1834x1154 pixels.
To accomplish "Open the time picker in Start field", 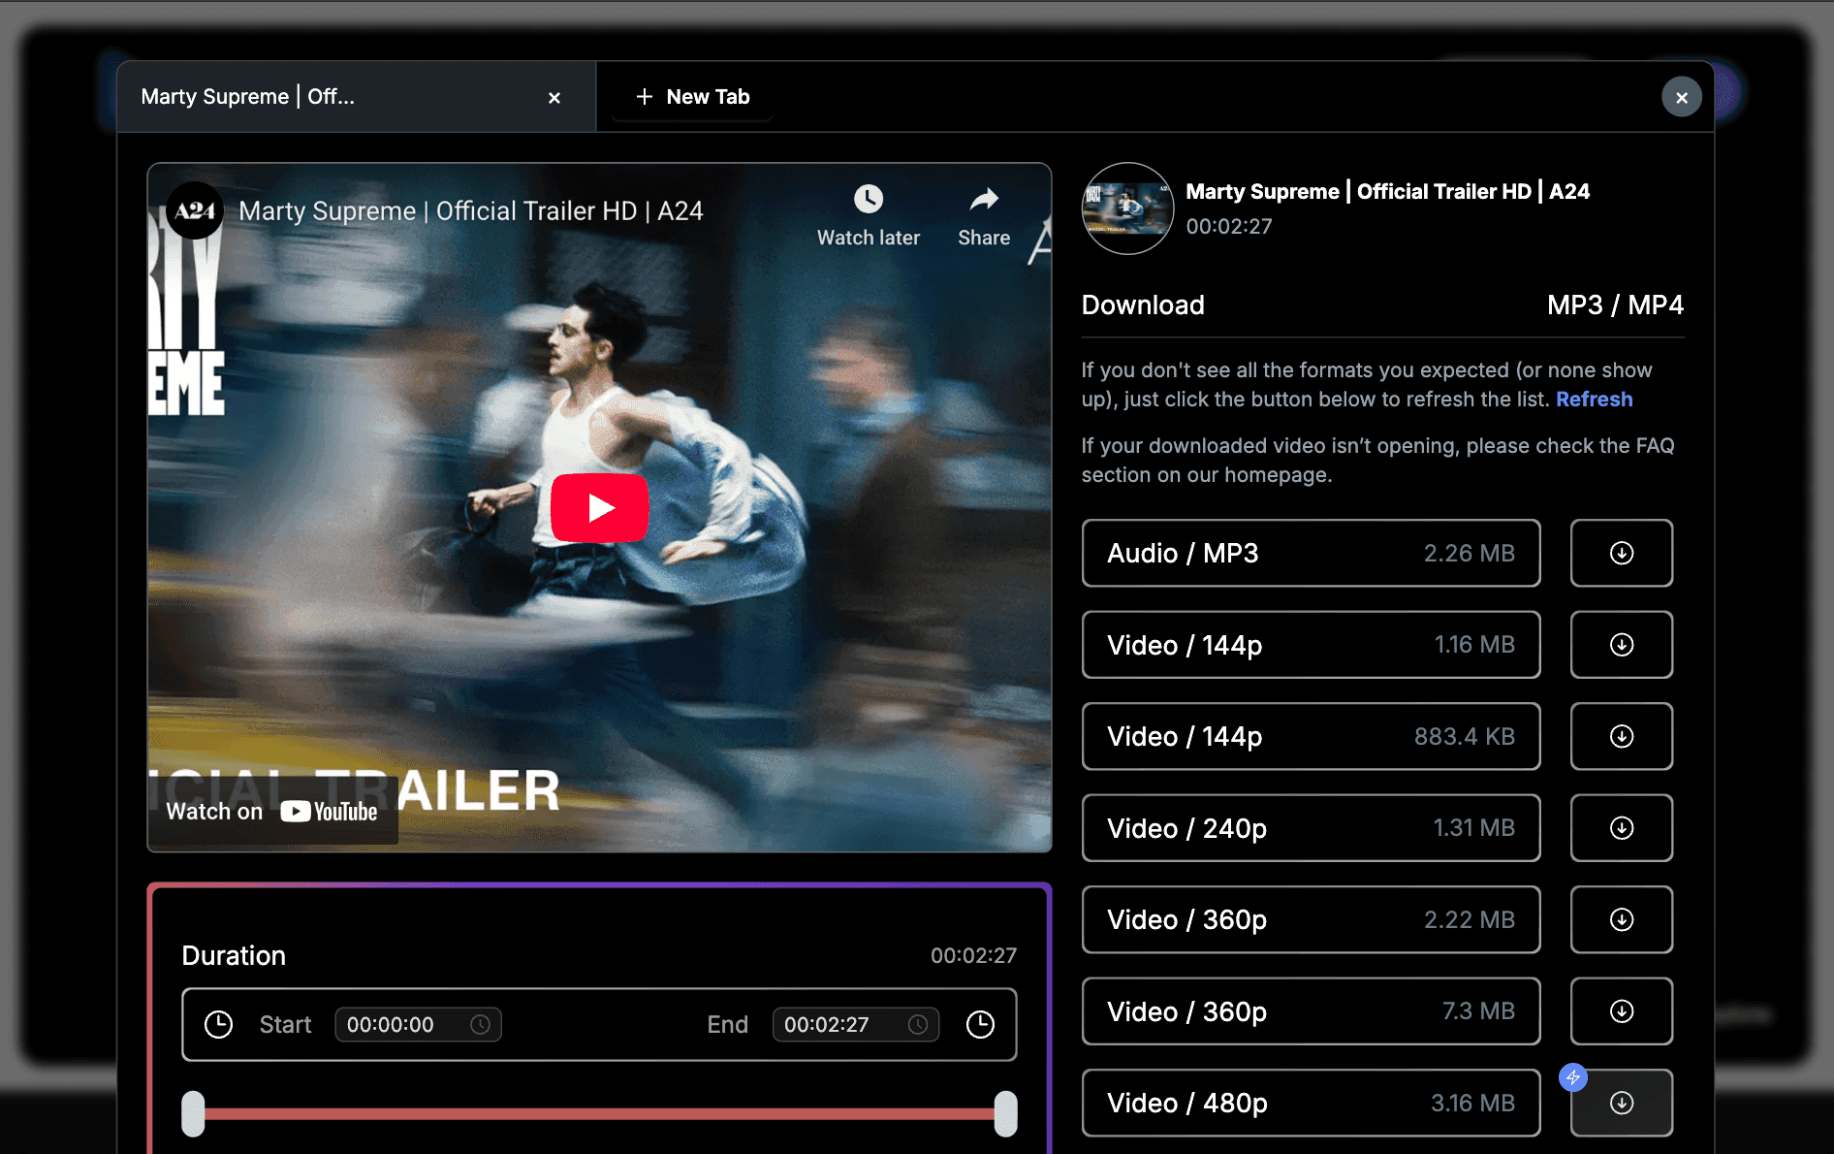I will (x=481, y=1025).
